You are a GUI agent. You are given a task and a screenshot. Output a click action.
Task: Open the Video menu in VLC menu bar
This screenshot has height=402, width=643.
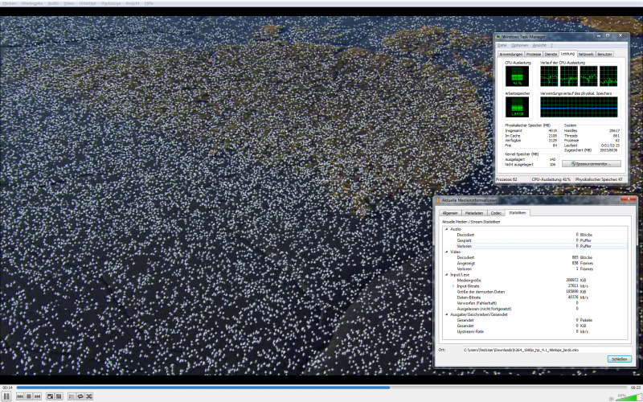[69, 3]
